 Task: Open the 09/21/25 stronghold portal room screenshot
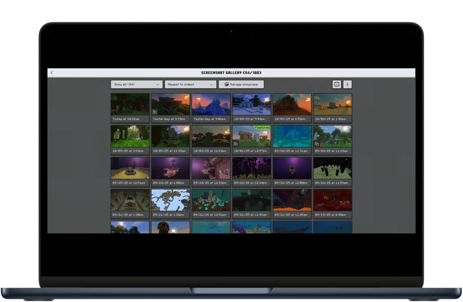coord(130,204)
